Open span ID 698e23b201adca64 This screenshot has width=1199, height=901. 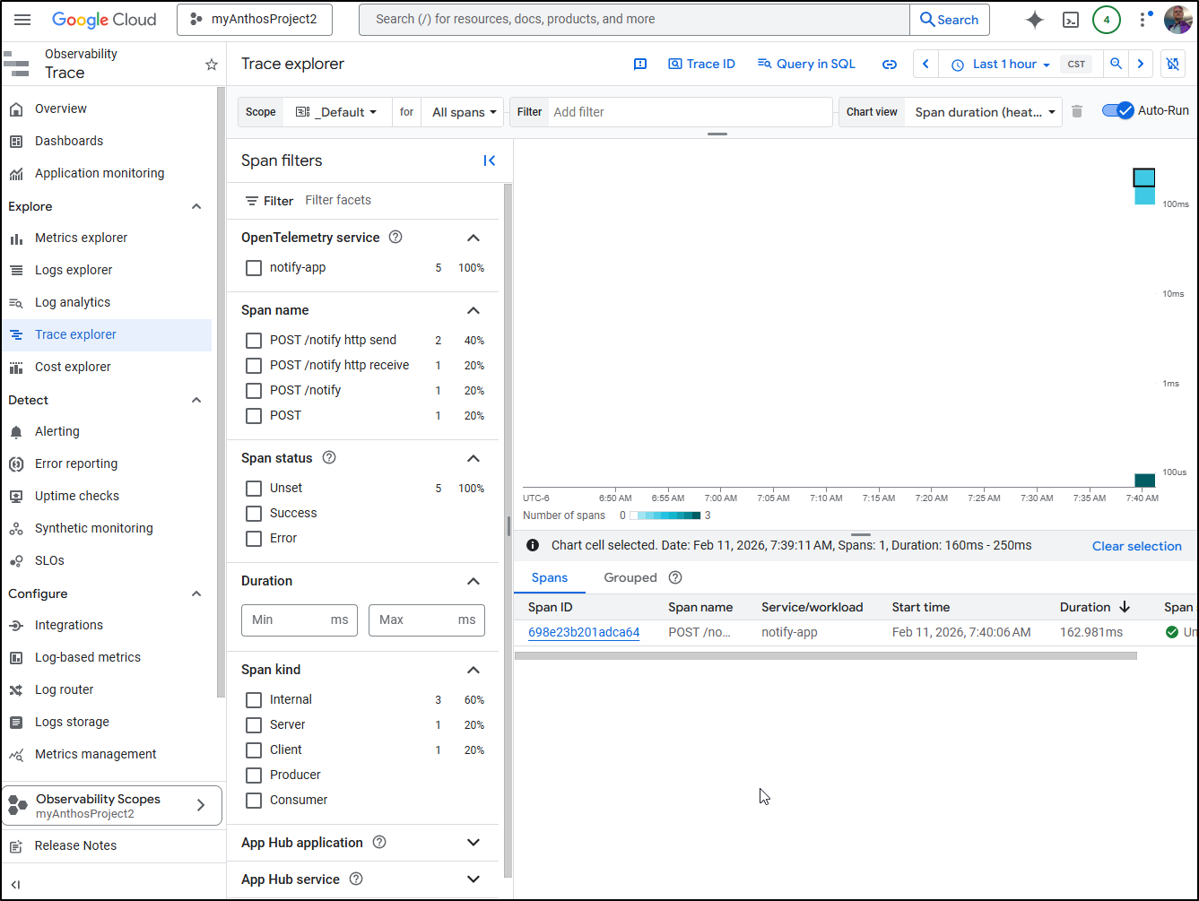(583, 633)
